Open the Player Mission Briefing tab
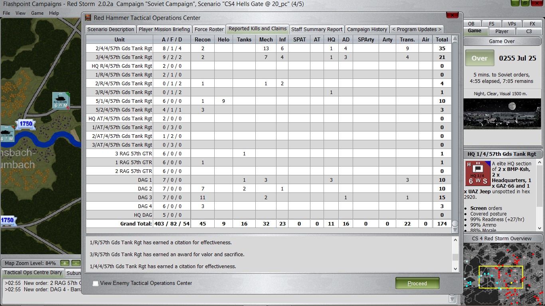 tap(164, 29)
